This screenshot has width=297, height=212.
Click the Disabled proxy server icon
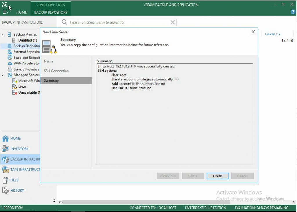[14, 40]
